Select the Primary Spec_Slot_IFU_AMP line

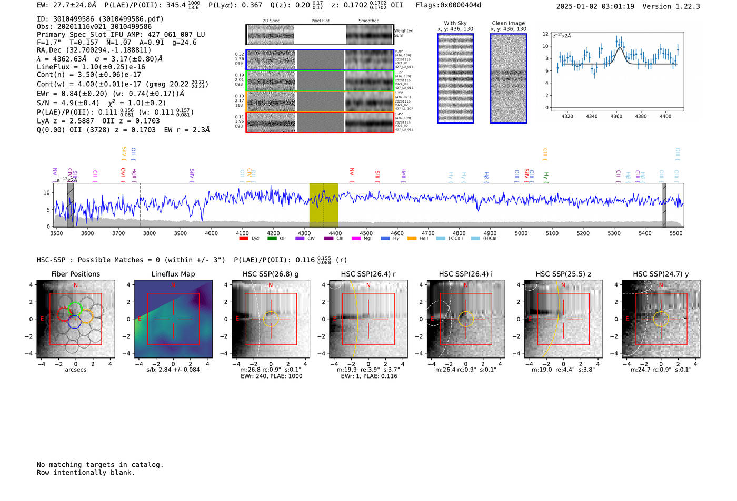tap(121, 35)
